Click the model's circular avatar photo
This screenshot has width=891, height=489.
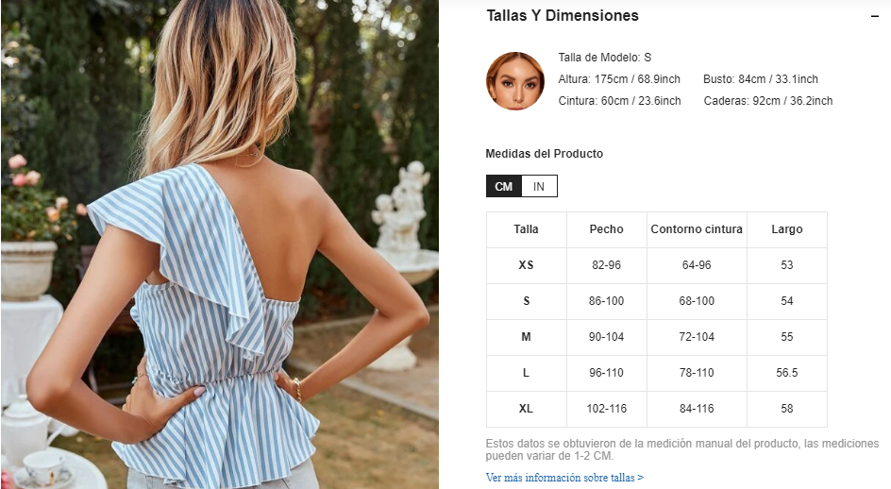(514, 81)
